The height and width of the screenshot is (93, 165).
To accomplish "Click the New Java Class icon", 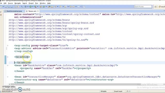I will [x=44, y=7].
